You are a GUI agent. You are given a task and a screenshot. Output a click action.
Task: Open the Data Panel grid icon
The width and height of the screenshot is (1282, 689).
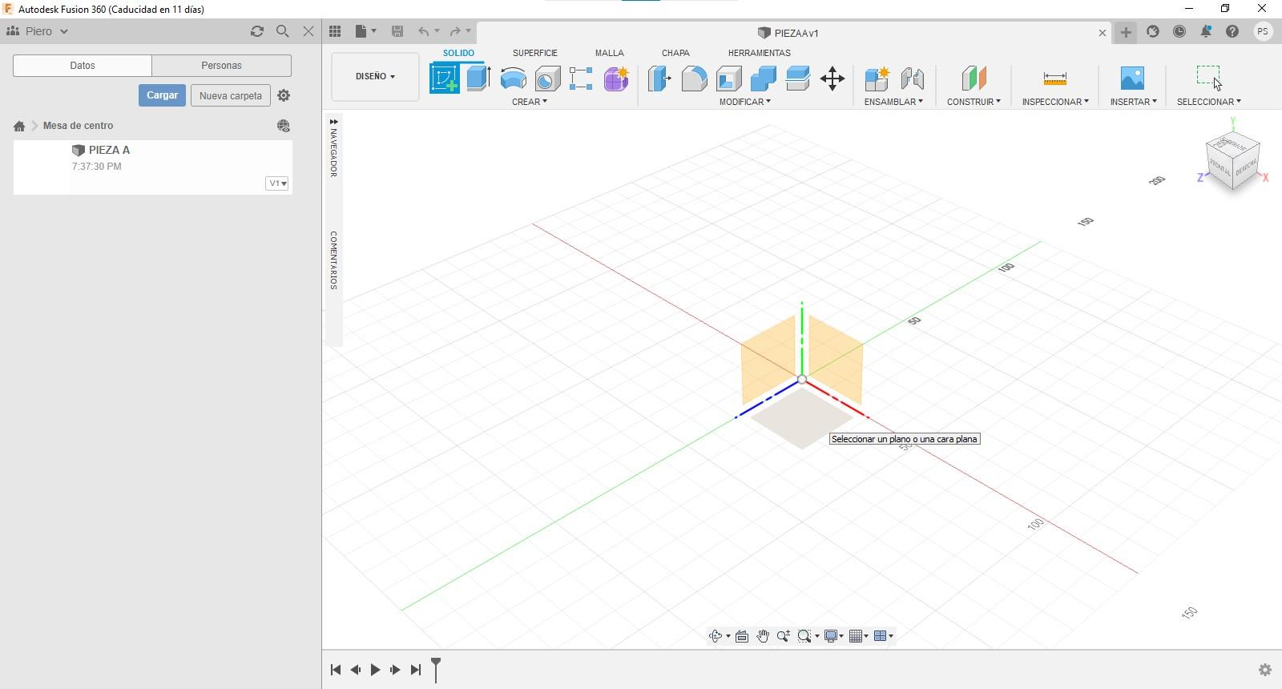coord(335,31)
